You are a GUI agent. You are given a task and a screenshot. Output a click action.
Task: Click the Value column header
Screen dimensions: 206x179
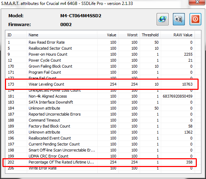(x=108, y=35)
